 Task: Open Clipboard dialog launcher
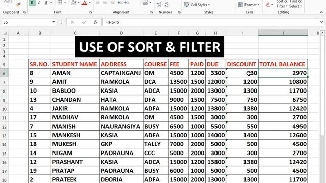coord(24,12)
